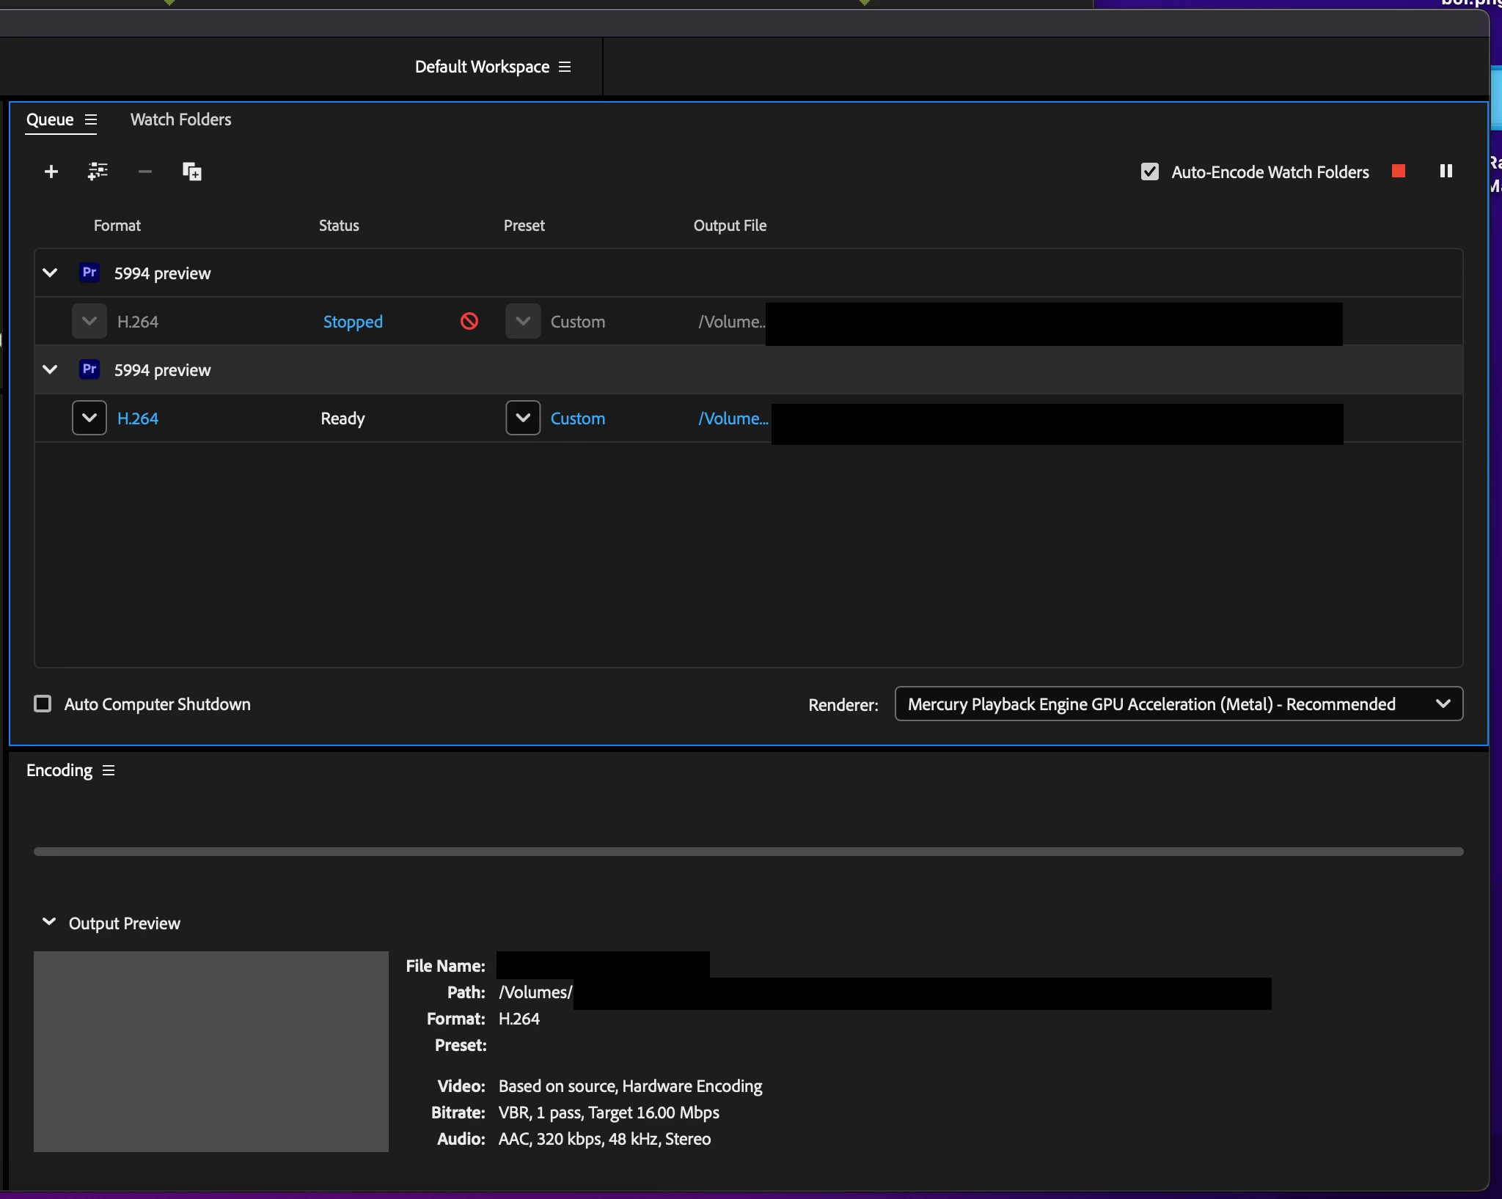
Task: Collapse the first 5994 preview source
Action: pos(50,273)
